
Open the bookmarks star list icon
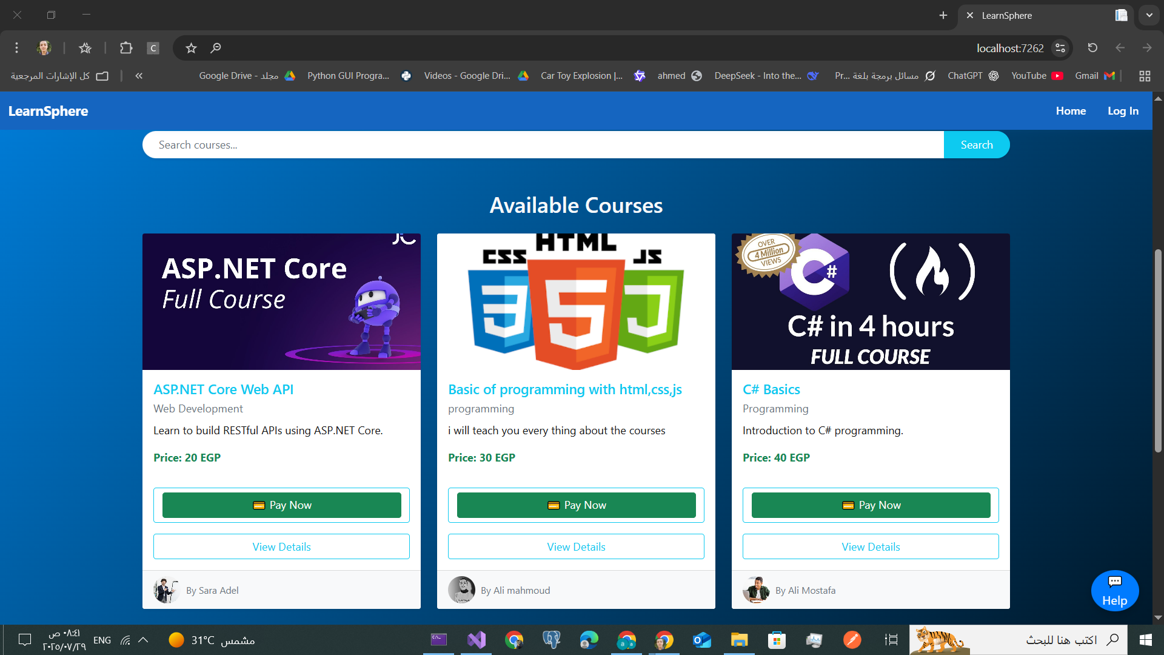coord(85,48)
